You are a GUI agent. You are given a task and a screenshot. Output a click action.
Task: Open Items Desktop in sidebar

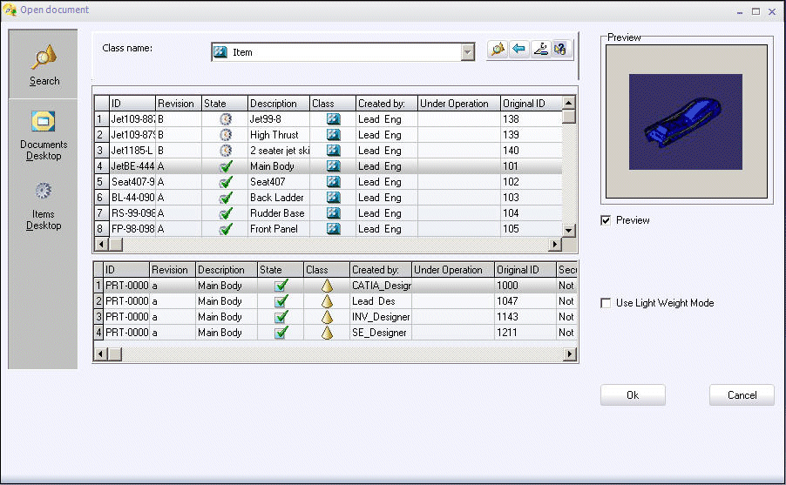44,205
